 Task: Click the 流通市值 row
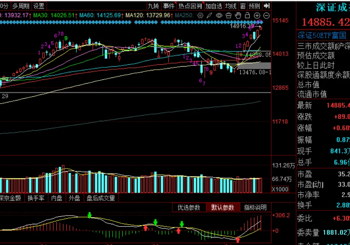click(x=323, y=94)
